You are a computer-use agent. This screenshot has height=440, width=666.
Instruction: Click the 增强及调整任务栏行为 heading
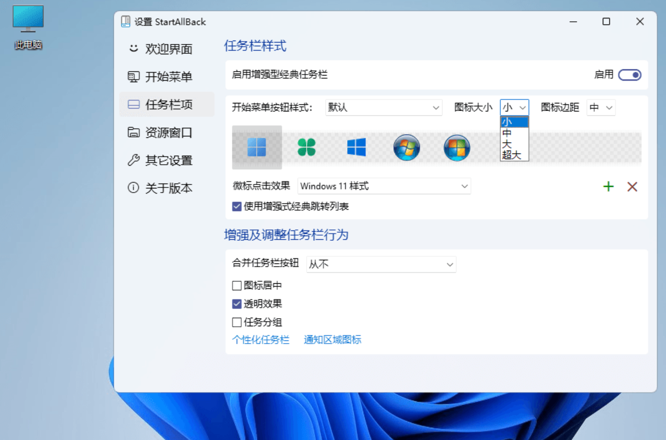click(x=286, y=235)
